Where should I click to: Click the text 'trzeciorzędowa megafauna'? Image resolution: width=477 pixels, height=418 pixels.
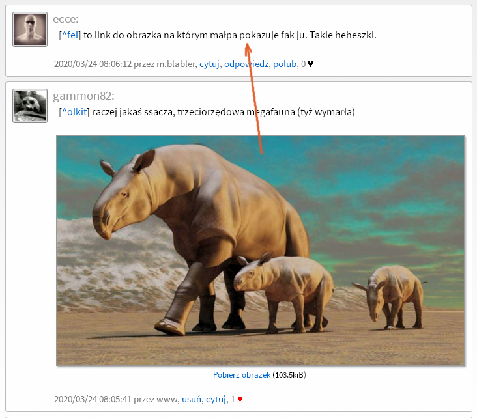(236, 112)
